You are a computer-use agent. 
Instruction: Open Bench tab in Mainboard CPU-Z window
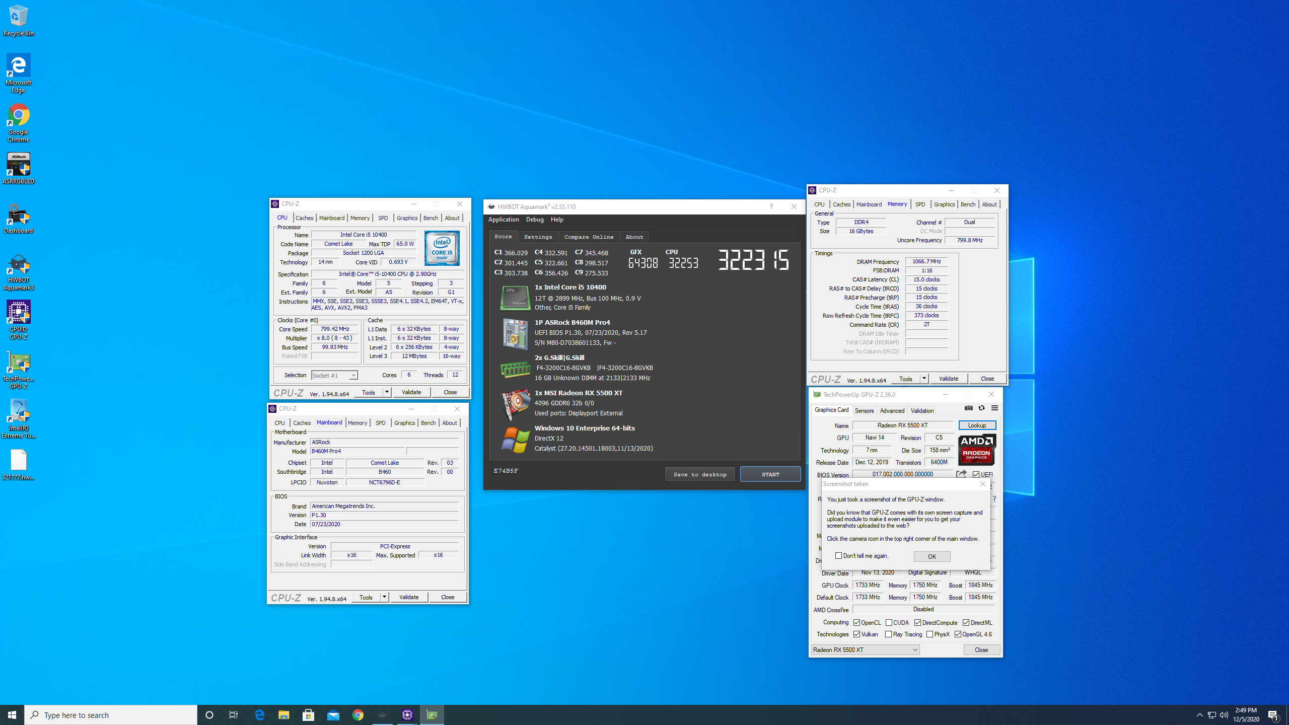click(x=428, y=423)
